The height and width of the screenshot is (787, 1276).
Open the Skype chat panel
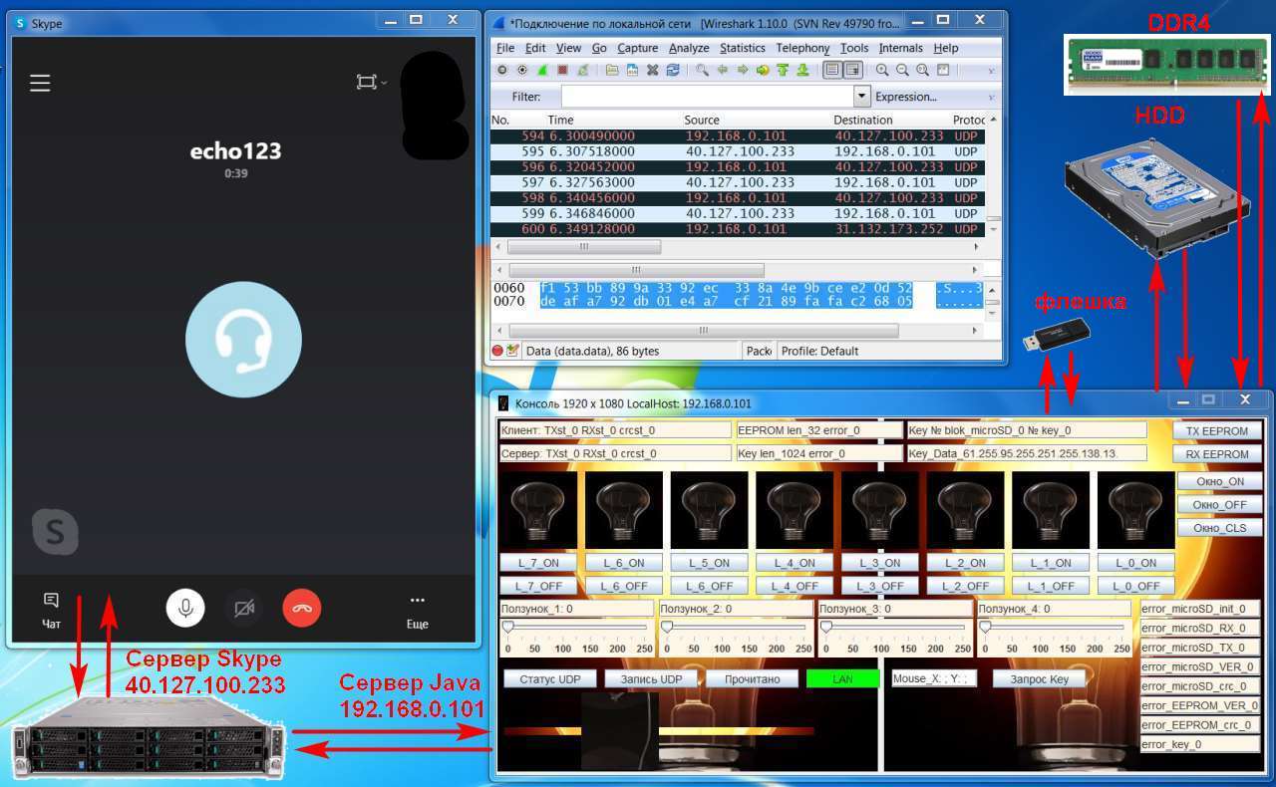(x=51, y=608)
